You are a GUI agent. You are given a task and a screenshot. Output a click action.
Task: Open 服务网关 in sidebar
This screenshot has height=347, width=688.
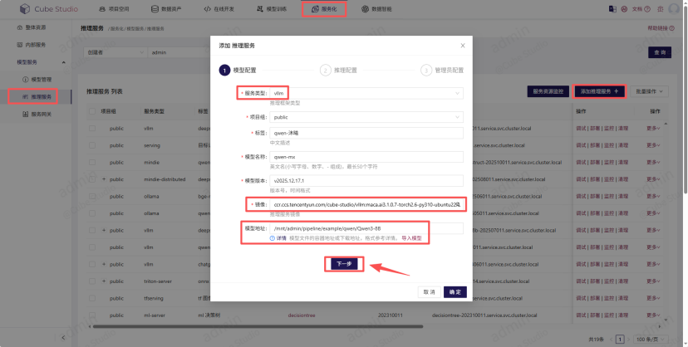coord(37,114)
